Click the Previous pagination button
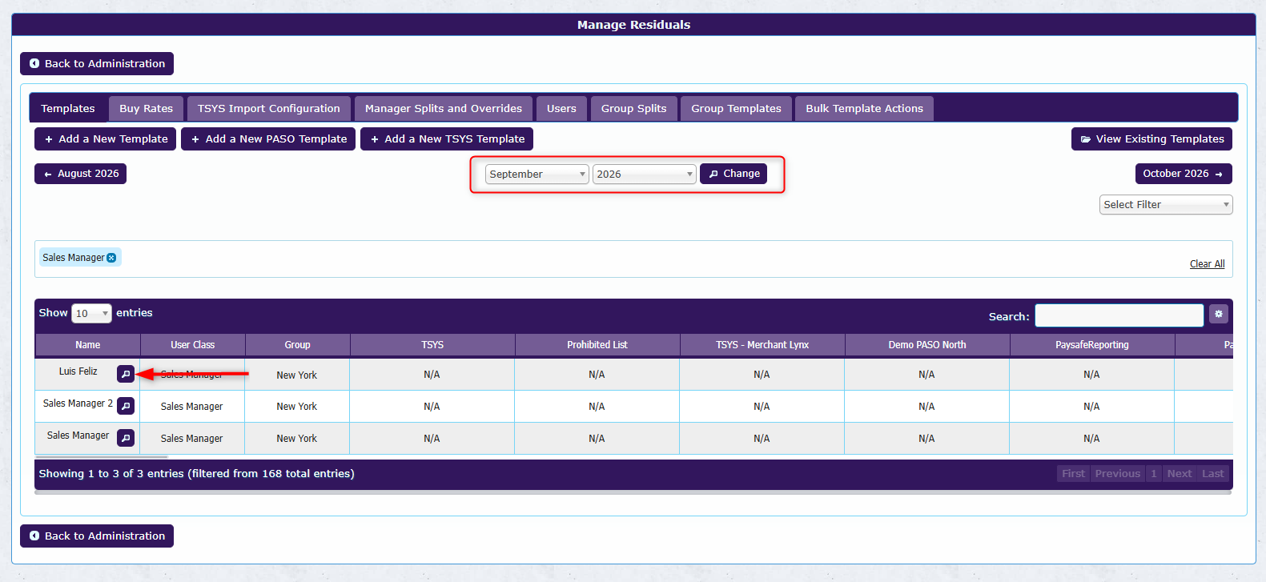 (x=1118, y=474)
